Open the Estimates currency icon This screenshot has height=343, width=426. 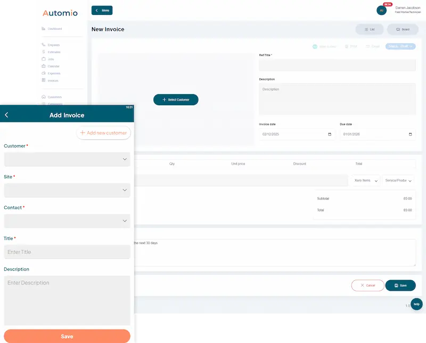[44, 52]
